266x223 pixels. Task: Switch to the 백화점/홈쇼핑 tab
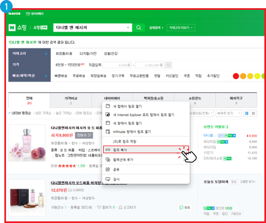click(153, 99)
